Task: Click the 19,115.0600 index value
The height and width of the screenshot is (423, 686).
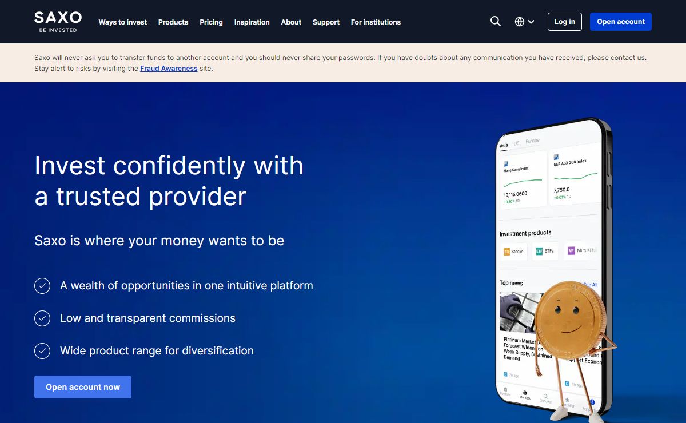Action: 516,194
